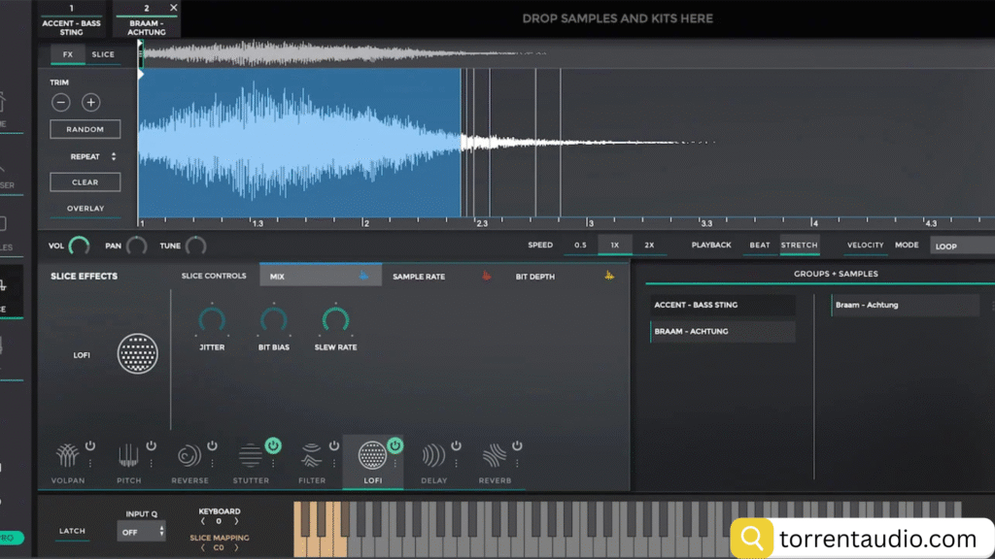The width and height of the screenshot is (995, 559).
Task: Click the large LOFI sphere icon
Action: point(137,353)
